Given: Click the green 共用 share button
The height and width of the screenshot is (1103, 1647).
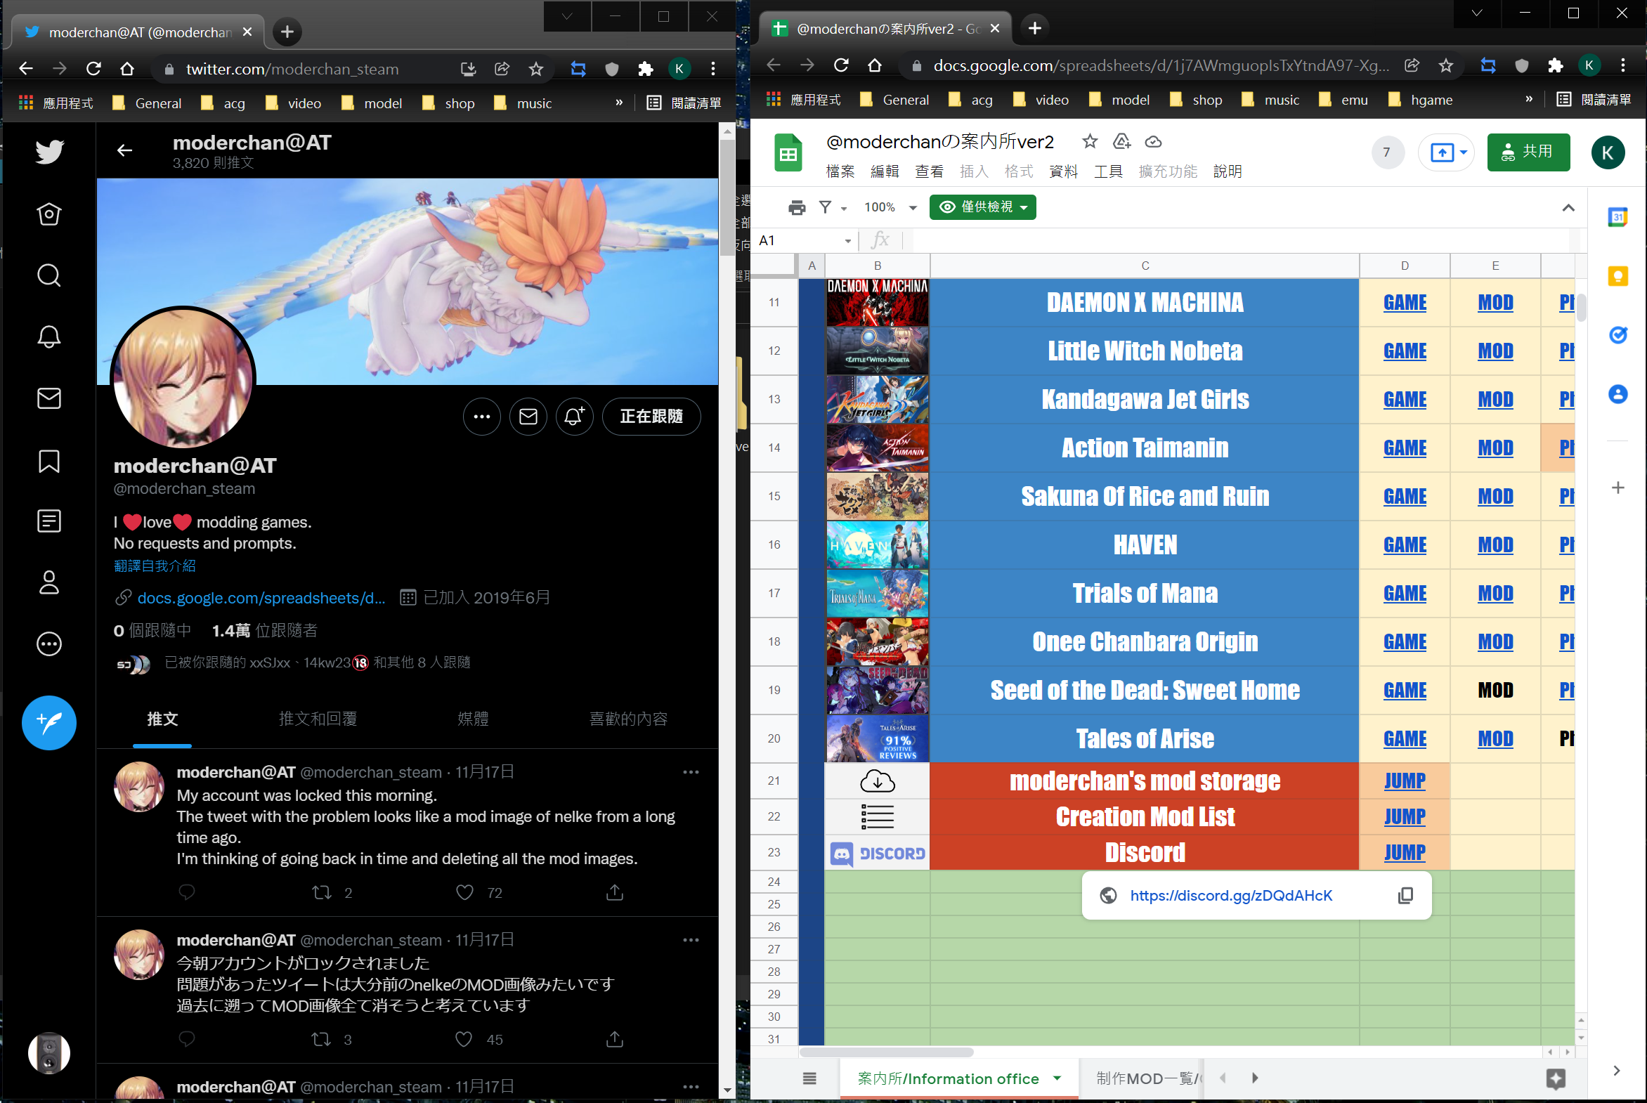Looking at the screenshot, I should coord(1528,152).
